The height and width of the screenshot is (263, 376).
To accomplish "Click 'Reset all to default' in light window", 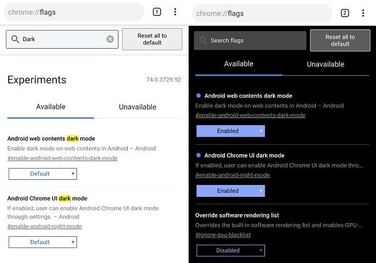I will point(152,39).
